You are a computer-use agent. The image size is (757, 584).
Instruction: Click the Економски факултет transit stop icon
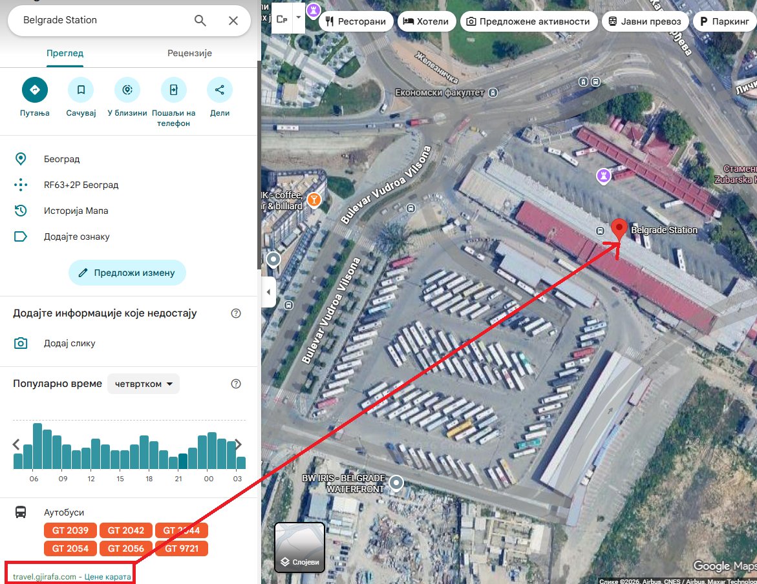pyautogui.click(x=493, y=92)
